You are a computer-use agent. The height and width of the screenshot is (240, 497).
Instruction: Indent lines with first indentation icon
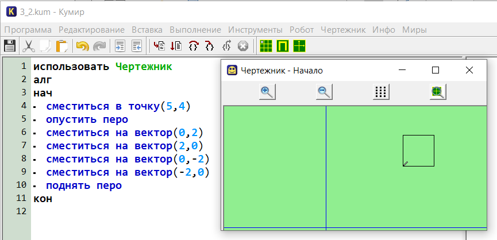(120, 47)
